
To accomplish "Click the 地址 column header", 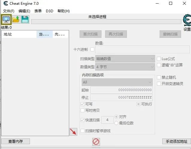I will (x=19, y=34).
